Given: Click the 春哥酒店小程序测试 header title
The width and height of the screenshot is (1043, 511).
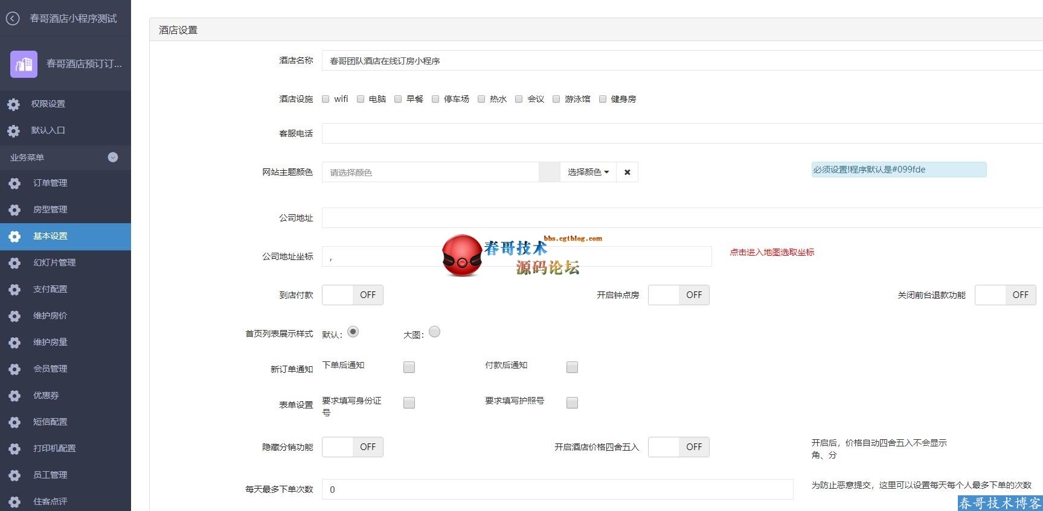Looking at the screenshot, I should (73, 19).
